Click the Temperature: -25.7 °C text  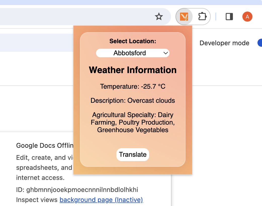click(x=133, y=86)
